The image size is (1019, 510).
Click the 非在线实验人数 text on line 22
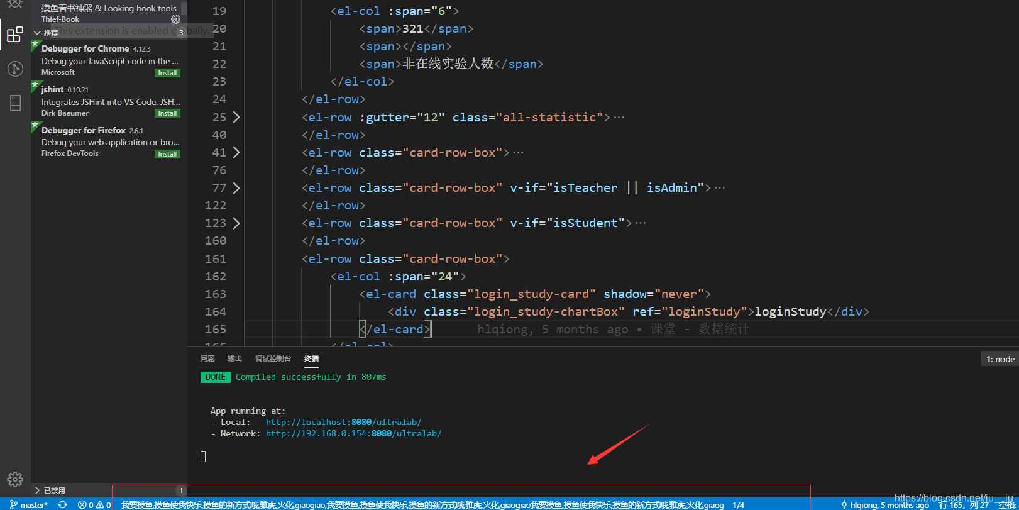point(448,64)
